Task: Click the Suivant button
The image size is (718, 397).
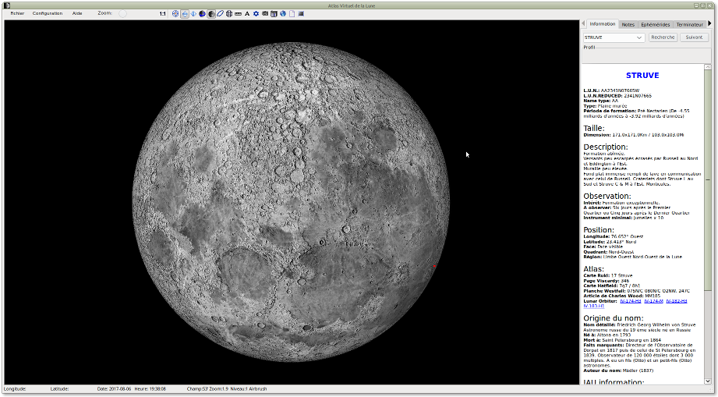Action: tap(694, 37)
